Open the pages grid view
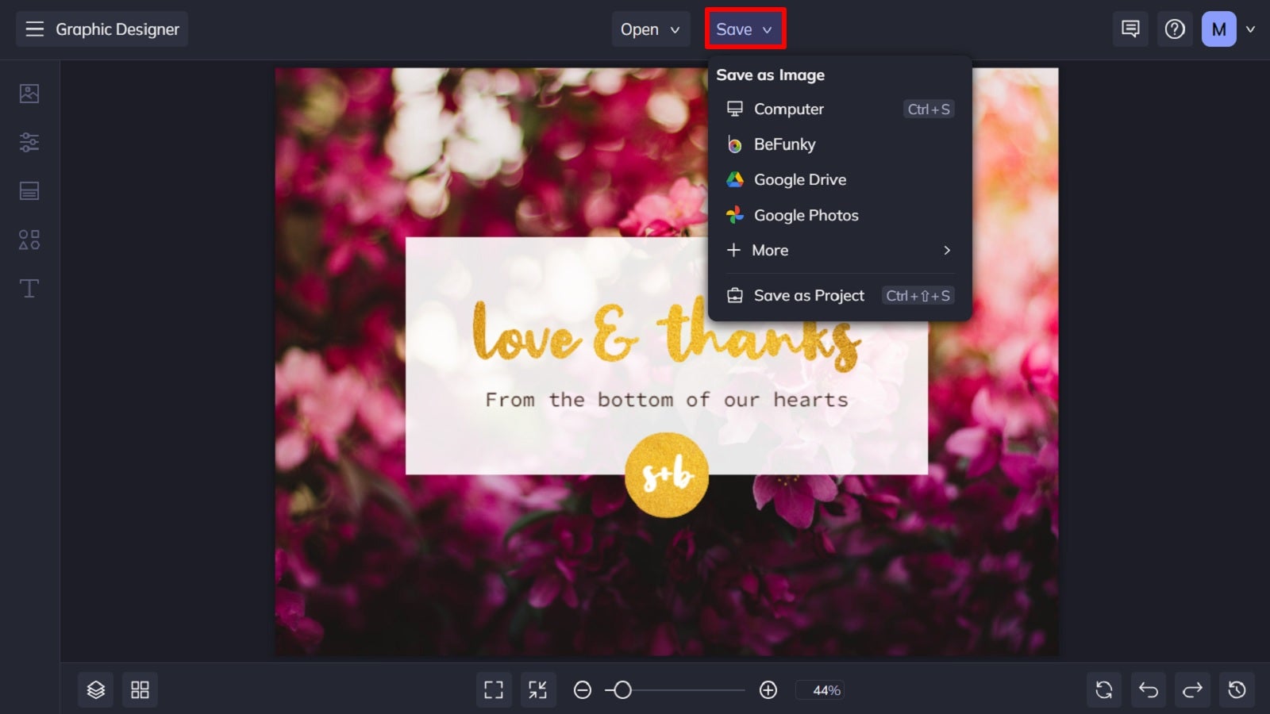Viewport: 1270px width, 714px height. point(140,689)
